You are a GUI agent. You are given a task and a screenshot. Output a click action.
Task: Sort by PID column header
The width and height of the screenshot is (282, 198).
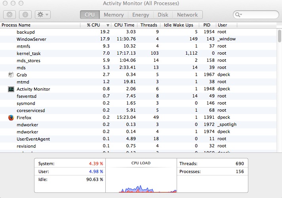(x=207, y=25)
